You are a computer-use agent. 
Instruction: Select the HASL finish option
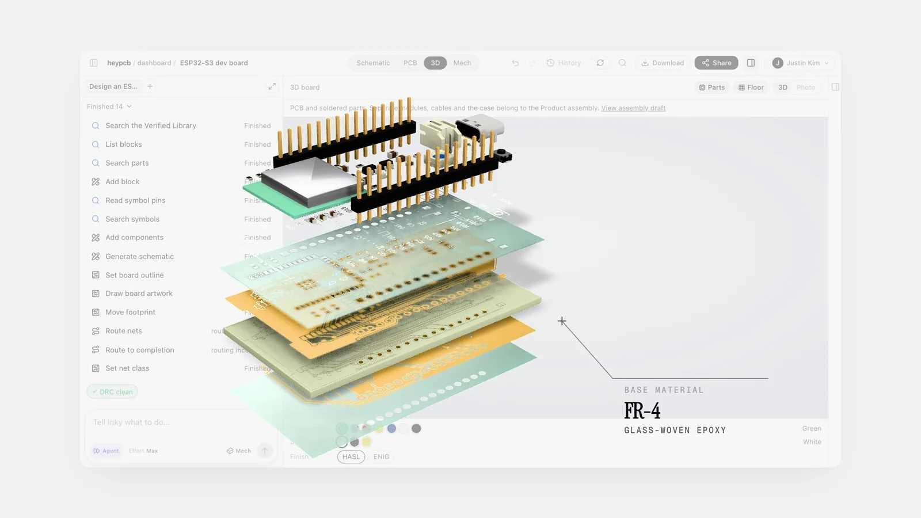351,457
